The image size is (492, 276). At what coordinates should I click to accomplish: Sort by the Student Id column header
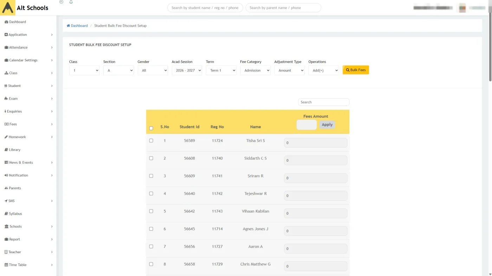[189, 127]
